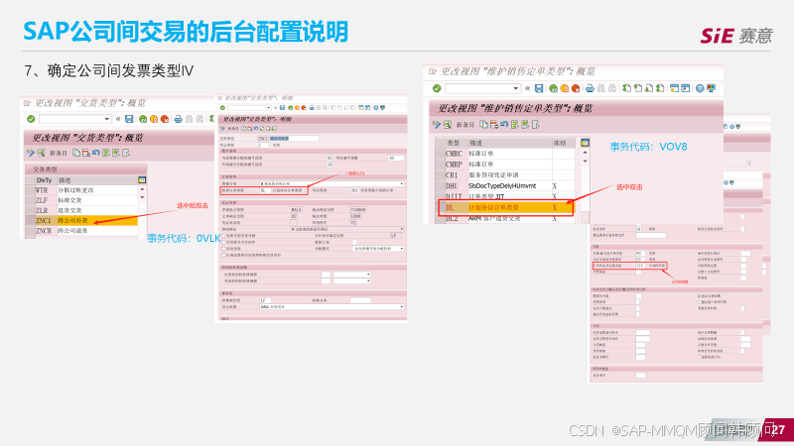This screenshot has height=446, width=794.
Task: Click scroll up arrow in delivery type table
Action: coord(142,189)
